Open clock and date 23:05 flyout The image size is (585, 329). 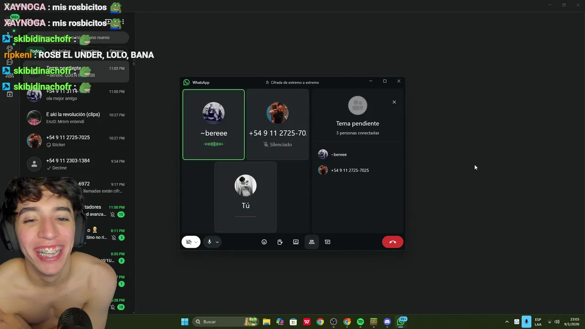coord(574,322)
